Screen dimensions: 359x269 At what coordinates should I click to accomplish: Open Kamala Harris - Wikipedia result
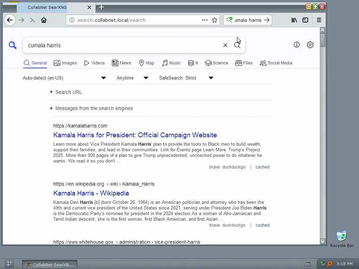pos(91,193)
